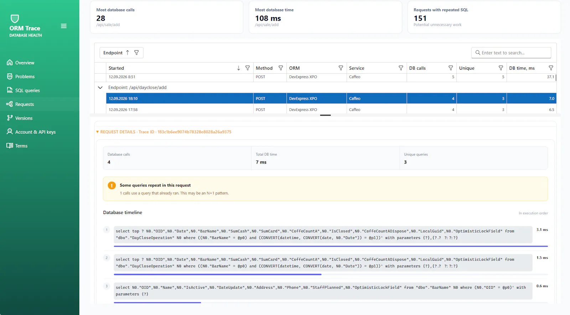Click the filter icon on Endpoint group chip
The image size is (570, 315).
click(136, 53)
